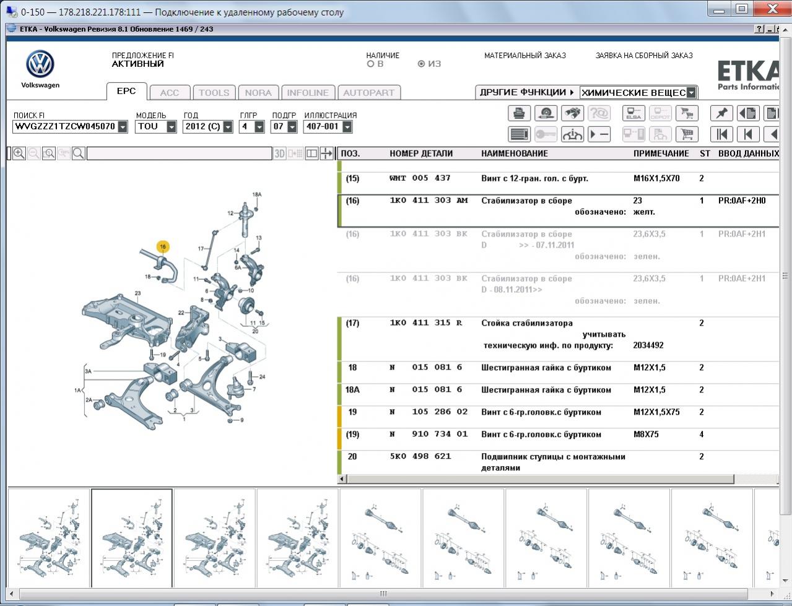The width and height of the screenshot is (792, 606).
Task: Click the illustration search input field
Action: click(x=179, y=154)
